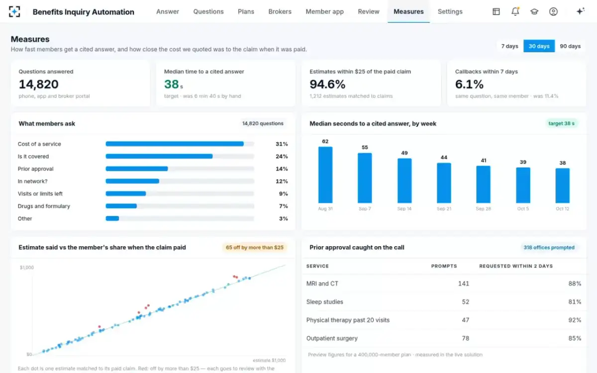Select the Outpatient surgery row

pyautogui.click(x=444, y=338)
